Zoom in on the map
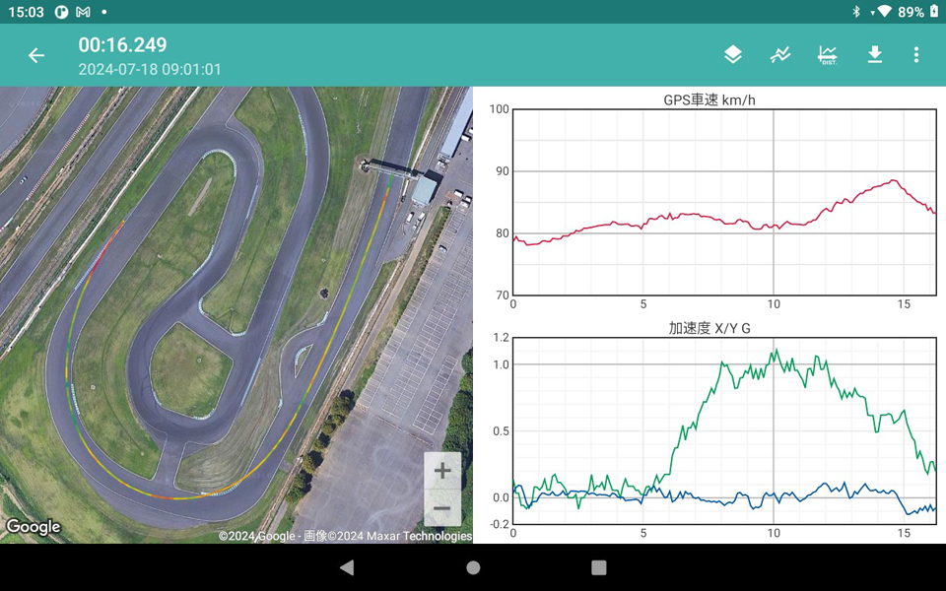Image resolution: width=946 pixels, height=591 pixels. pos(442,471)
